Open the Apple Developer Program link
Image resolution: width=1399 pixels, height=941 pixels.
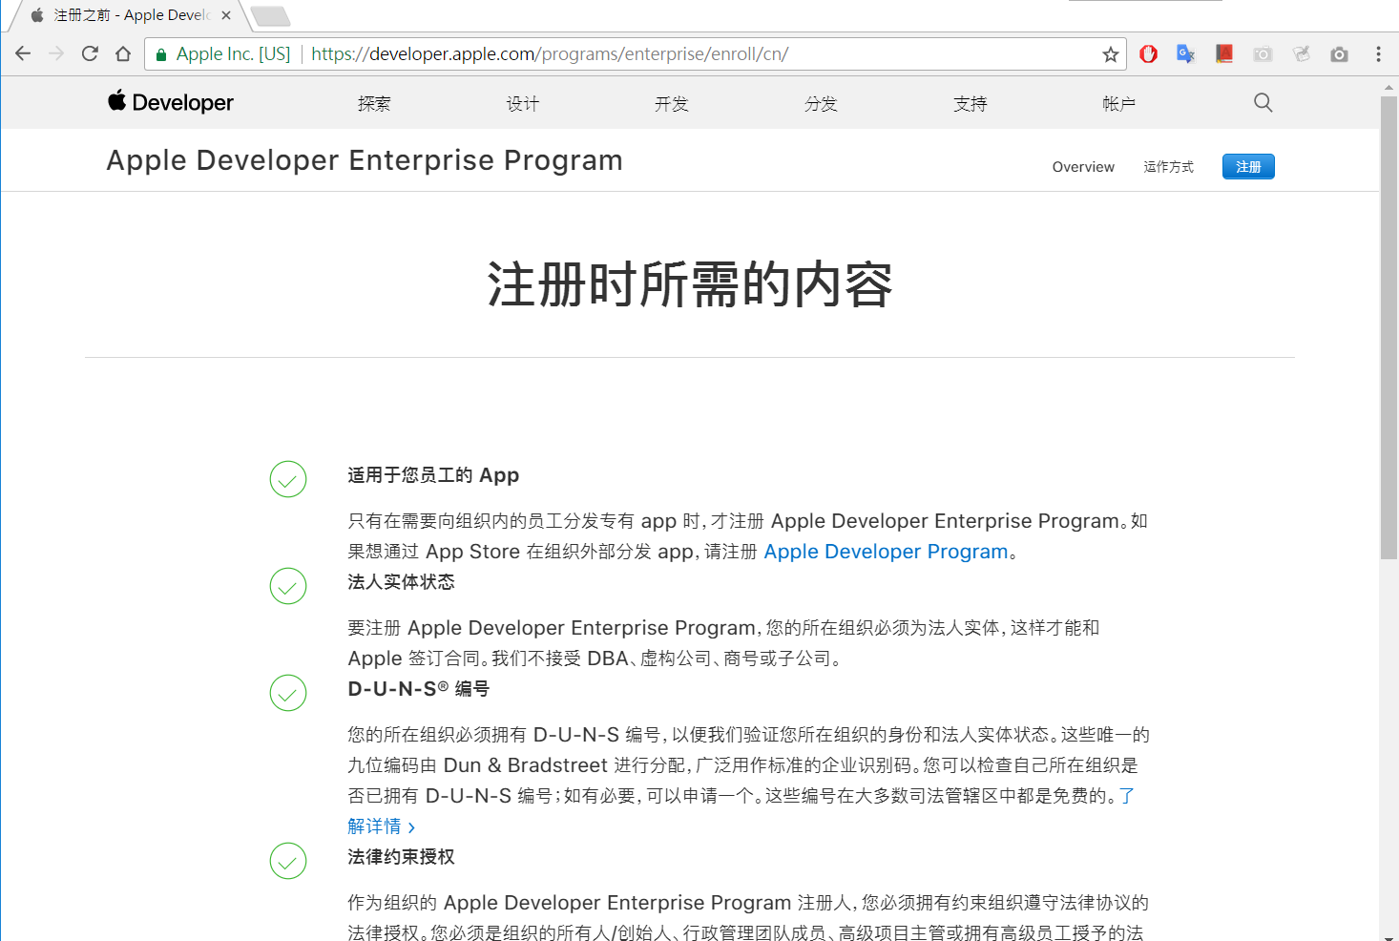coord(886,551)
